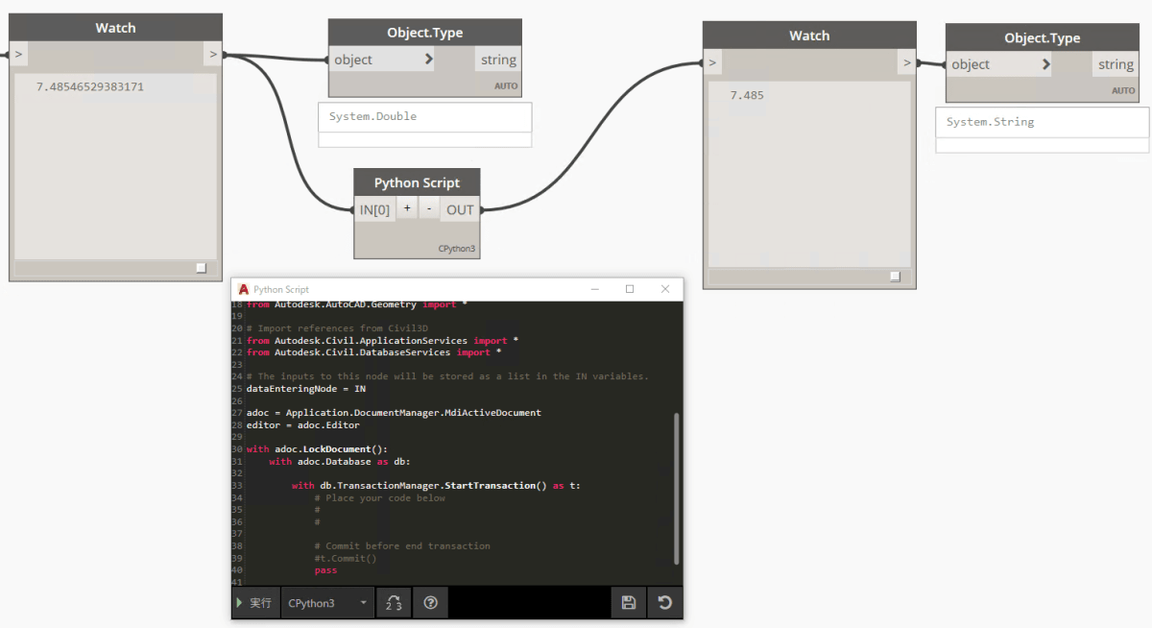This screenshot has width=1152, height=628.
Task: Click output port of right Watch node
Action: click(x=907, y=62)
